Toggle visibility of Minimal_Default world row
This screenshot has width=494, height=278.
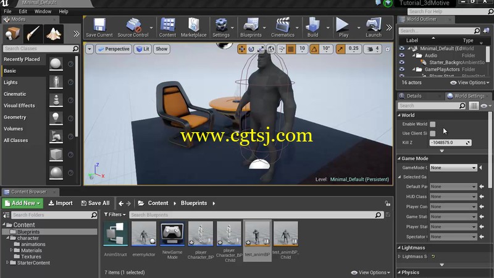402,48
